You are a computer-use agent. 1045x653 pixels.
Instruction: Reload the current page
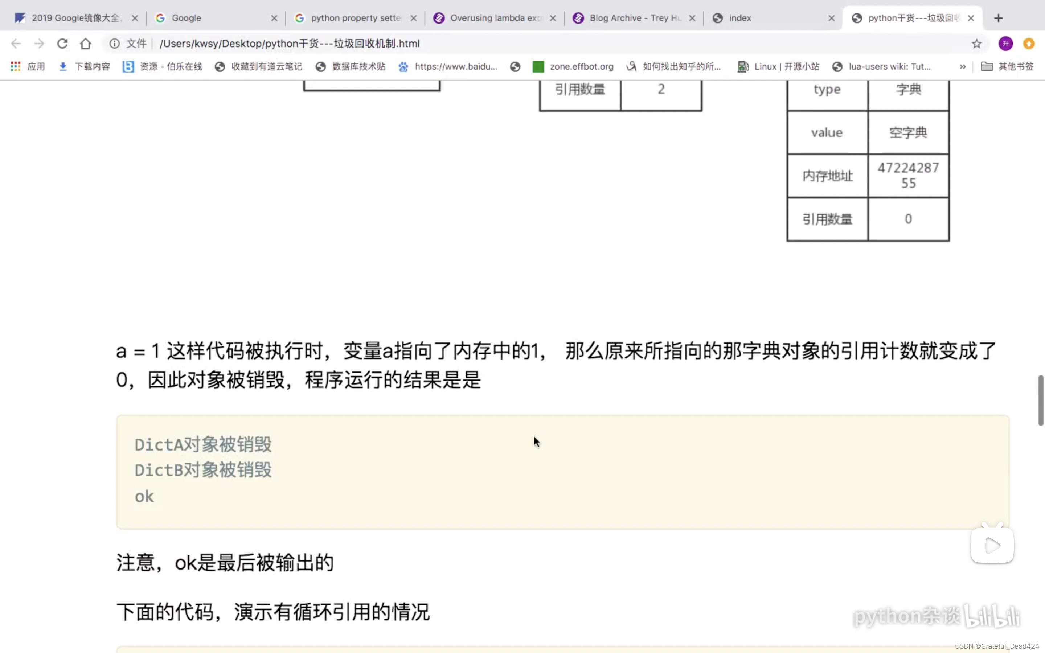tap(63, 44)
